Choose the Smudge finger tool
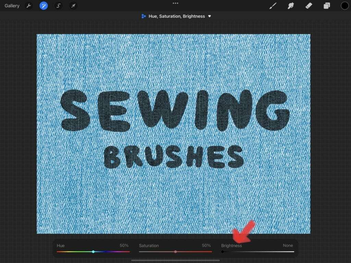This screenshot has width=351, height=263. (291, 6)
